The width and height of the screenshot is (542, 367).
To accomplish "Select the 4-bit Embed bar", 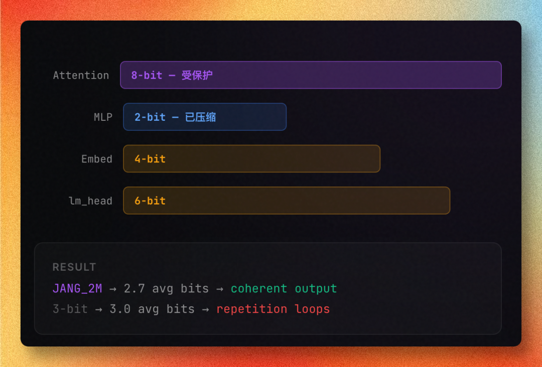I will click(251, 159).
